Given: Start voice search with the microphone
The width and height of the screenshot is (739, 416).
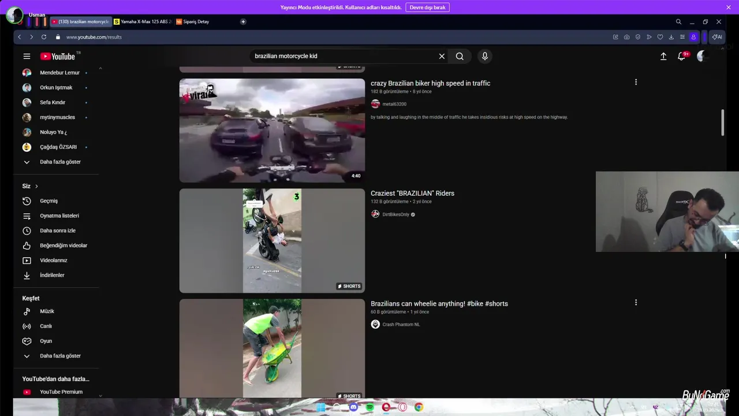Looking at the screenshot, I should 485,56.
